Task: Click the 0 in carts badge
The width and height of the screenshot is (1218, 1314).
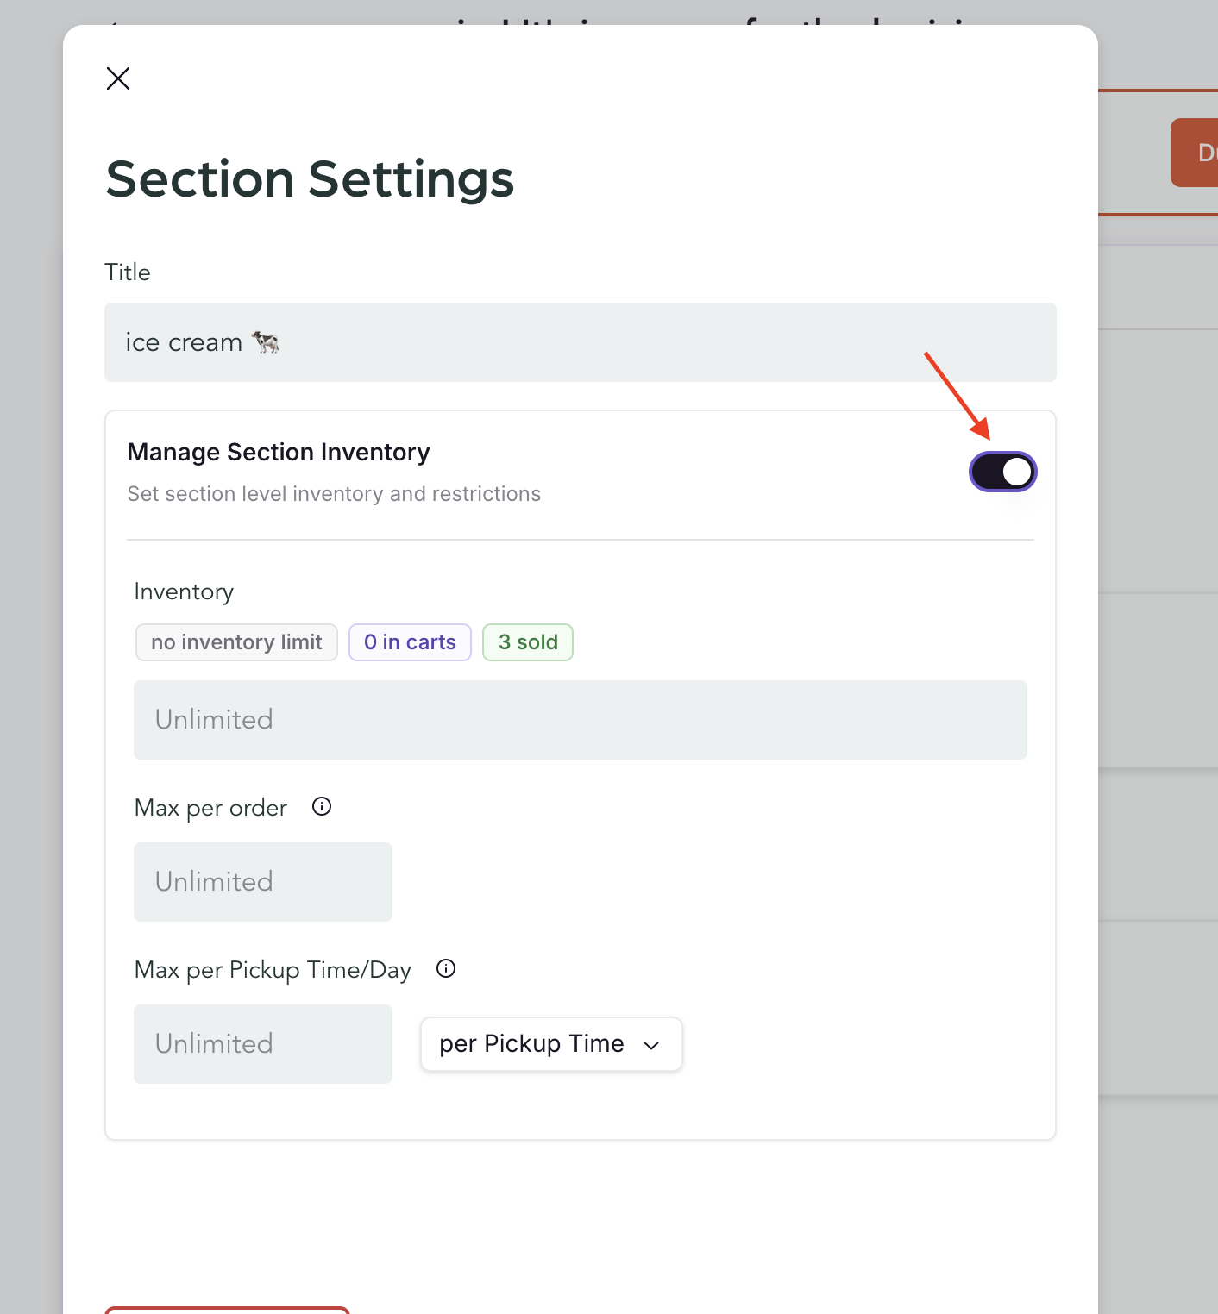Action: [410, 642]
